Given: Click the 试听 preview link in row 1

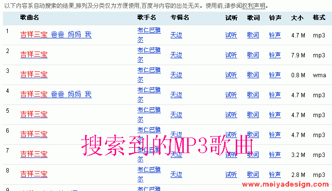Looking at the screenshot, I should (231, 35).
